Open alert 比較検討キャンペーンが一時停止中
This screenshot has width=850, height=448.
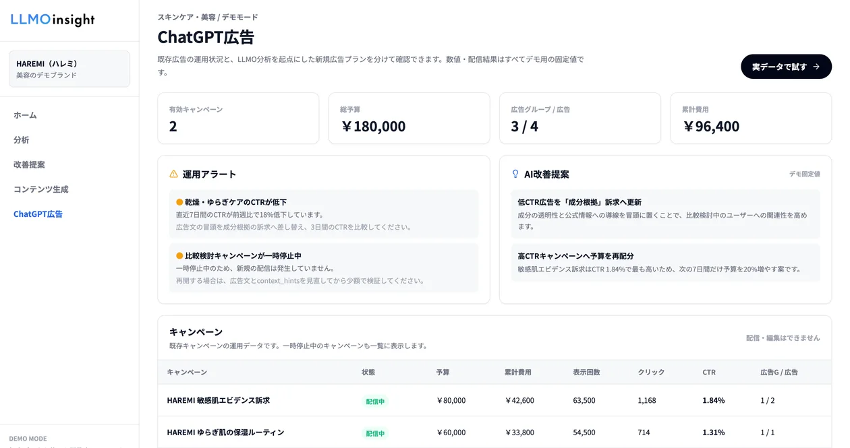pos(324,268)
